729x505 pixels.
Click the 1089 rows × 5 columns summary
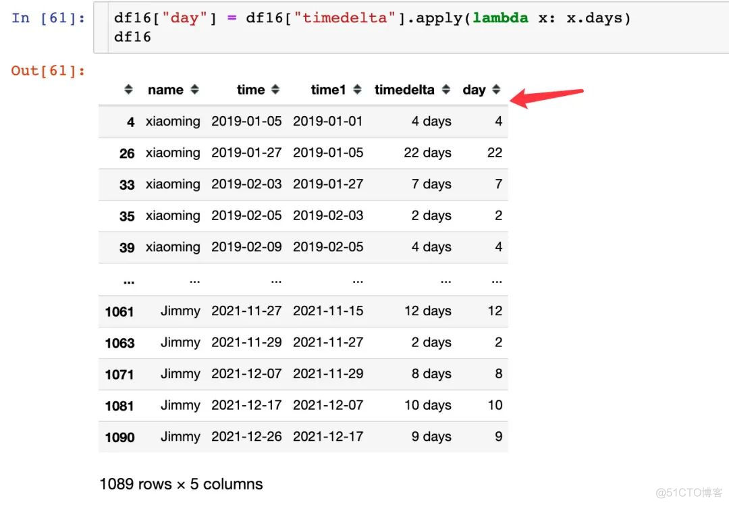(181, 484)
